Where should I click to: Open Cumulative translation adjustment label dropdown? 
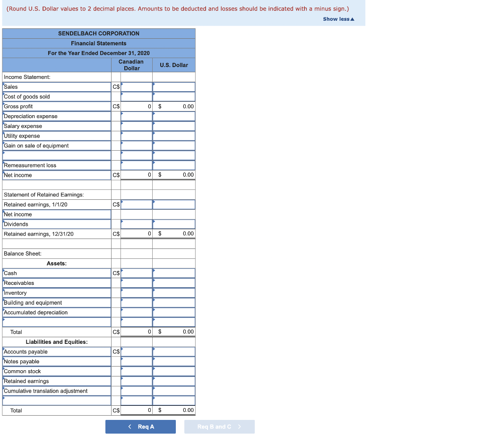[57, 391]
